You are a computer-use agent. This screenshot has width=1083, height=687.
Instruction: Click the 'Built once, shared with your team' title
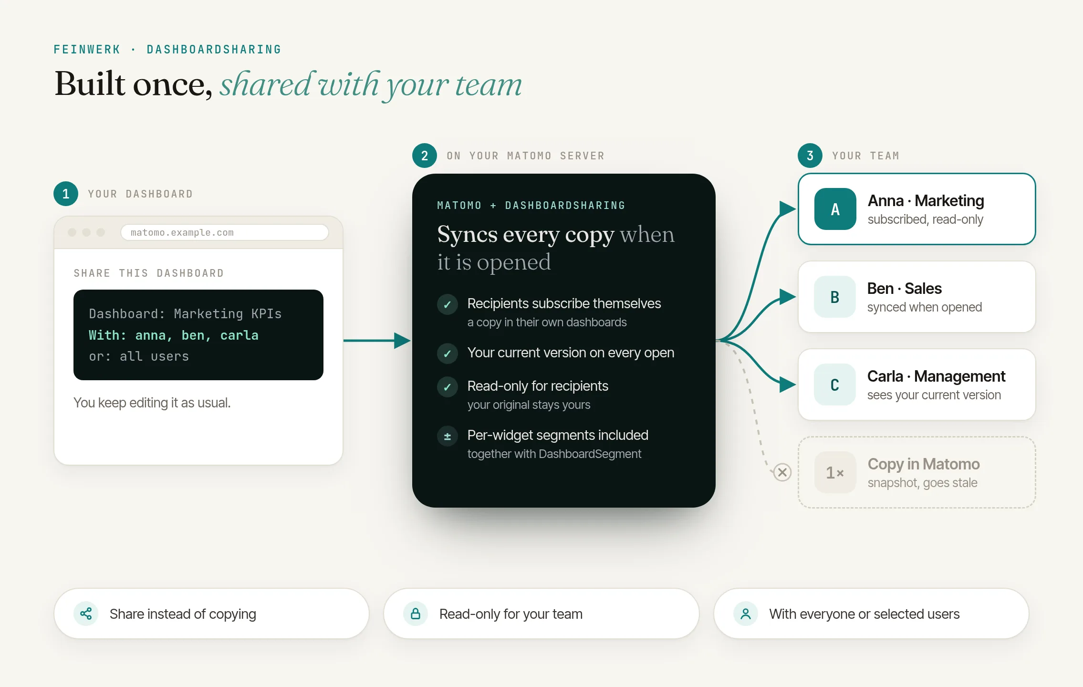click(288, 85)
